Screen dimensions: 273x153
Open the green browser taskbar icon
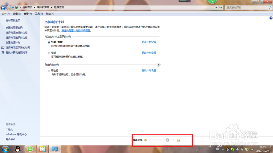point(30,149)
